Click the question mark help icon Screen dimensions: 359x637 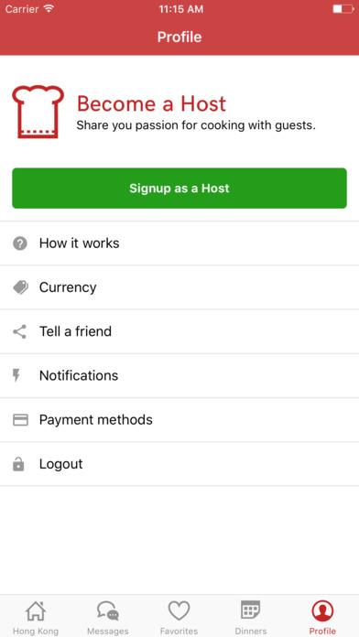(20, 243)
